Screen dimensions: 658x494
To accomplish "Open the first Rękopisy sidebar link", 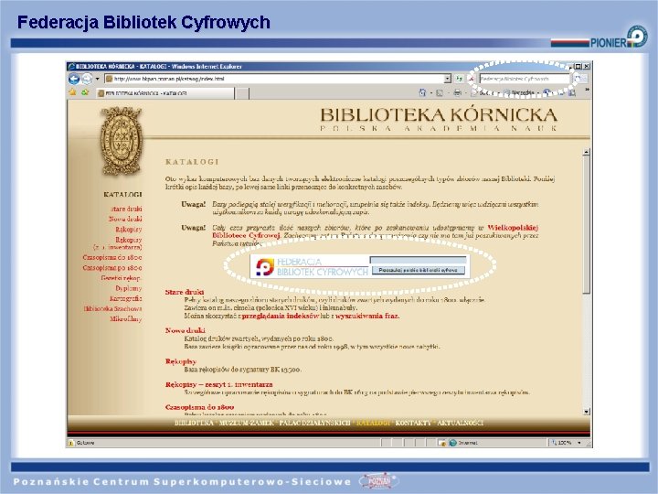I will pyautogui.click(x=129, y=230).
